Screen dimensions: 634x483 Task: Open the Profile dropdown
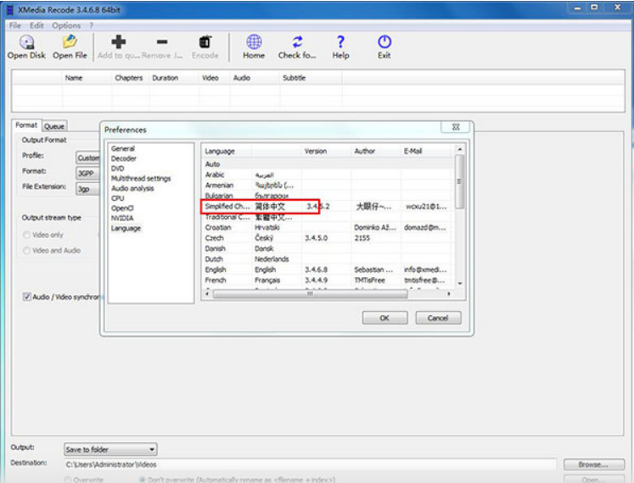87,157
